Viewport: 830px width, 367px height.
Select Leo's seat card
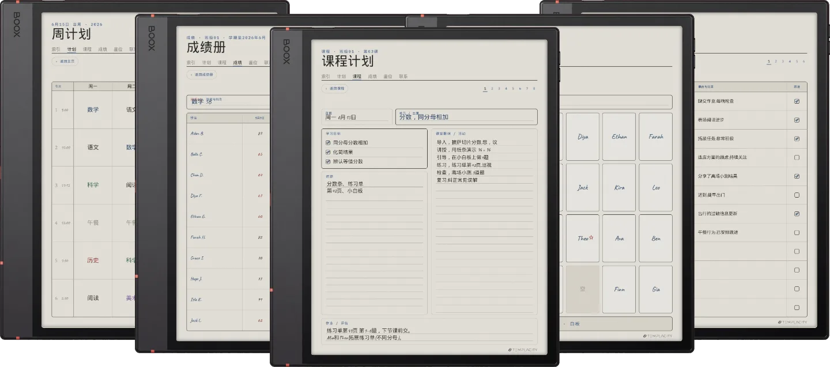coord(655,188)
